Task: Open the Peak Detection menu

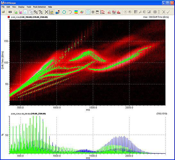Action: coord(39,7)
